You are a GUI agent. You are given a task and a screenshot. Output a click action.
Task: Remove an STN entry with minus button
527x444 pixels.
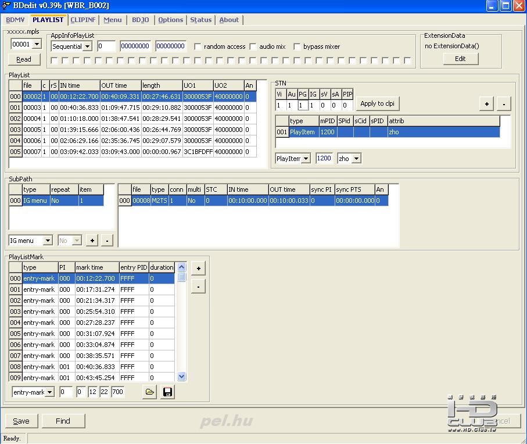504,103
